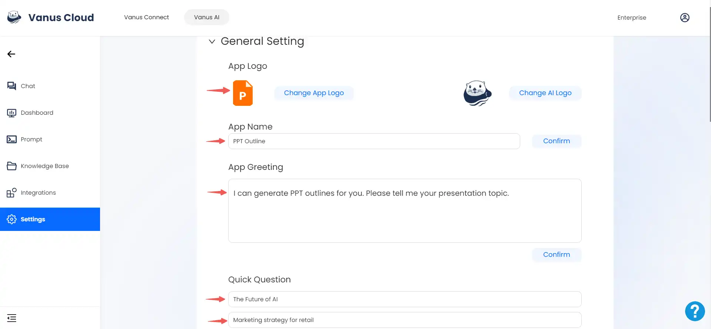
Task: Open the blue help question mark icon
Action: (695, 311)
